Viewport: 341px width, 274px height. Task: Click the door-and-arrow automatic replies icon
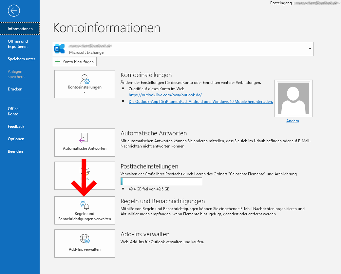pos(83,138)
